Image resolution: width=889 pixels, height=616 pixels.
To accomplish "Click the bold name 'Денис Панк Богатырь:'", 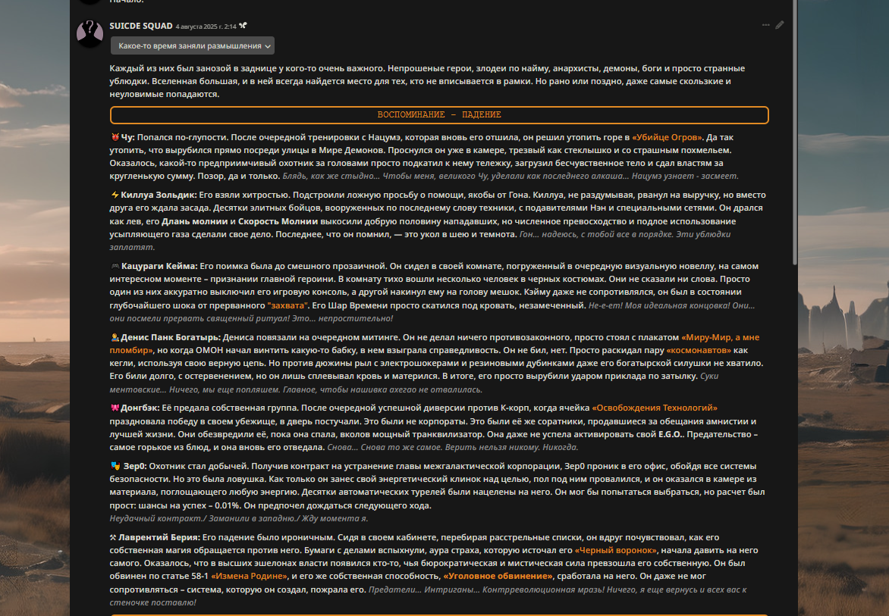I will pos(171,337).
